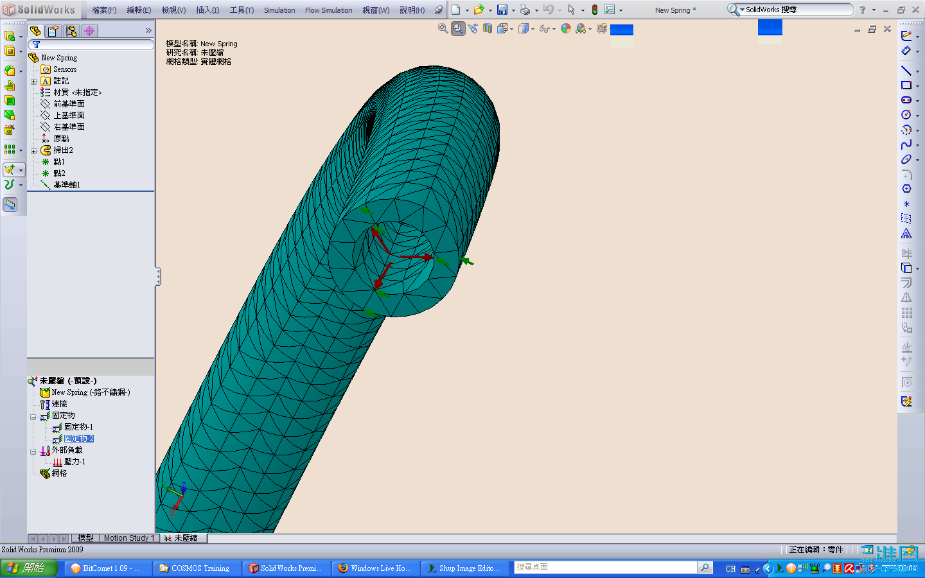Image resolution: width=925 pixels, height=578 pixels.
Task: Toggle the CH input language indicator
Action: pyautogui.click(x=730, y=568)
